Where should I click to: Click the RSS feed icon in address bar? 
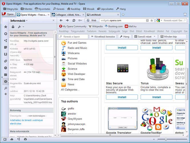[147, 20]
